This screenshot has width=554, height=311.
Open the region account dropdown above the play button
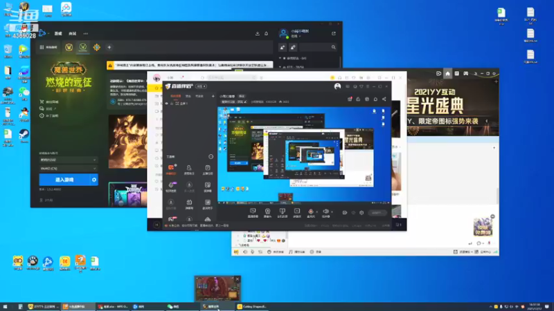tap(68, 169)
